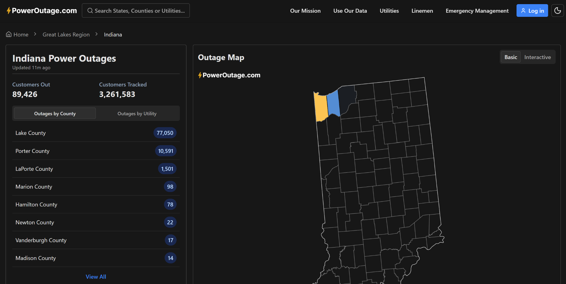Image resolution: width=566 pixels, height=284 pixels.
Task: Click the Log in button
Action: point(532,11)
